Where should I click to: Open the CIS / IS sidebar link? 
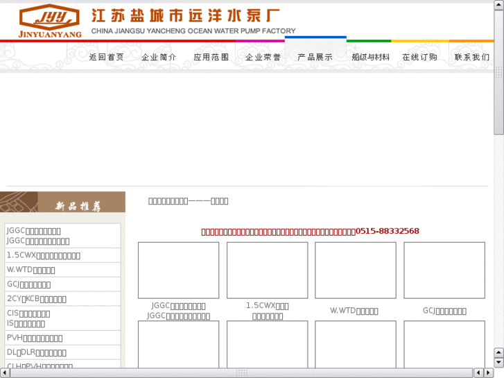[x=28, y=318]
